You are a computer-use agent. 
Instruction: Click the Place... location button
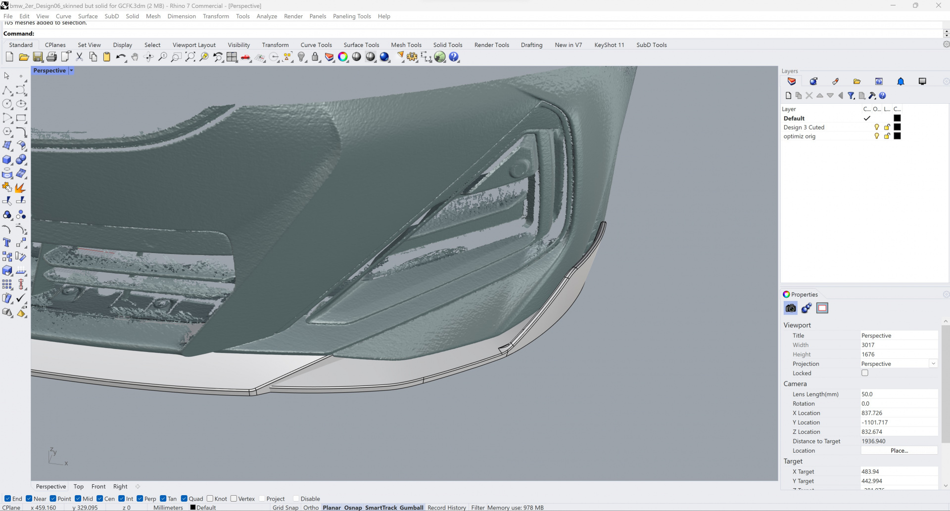(899, 451)
